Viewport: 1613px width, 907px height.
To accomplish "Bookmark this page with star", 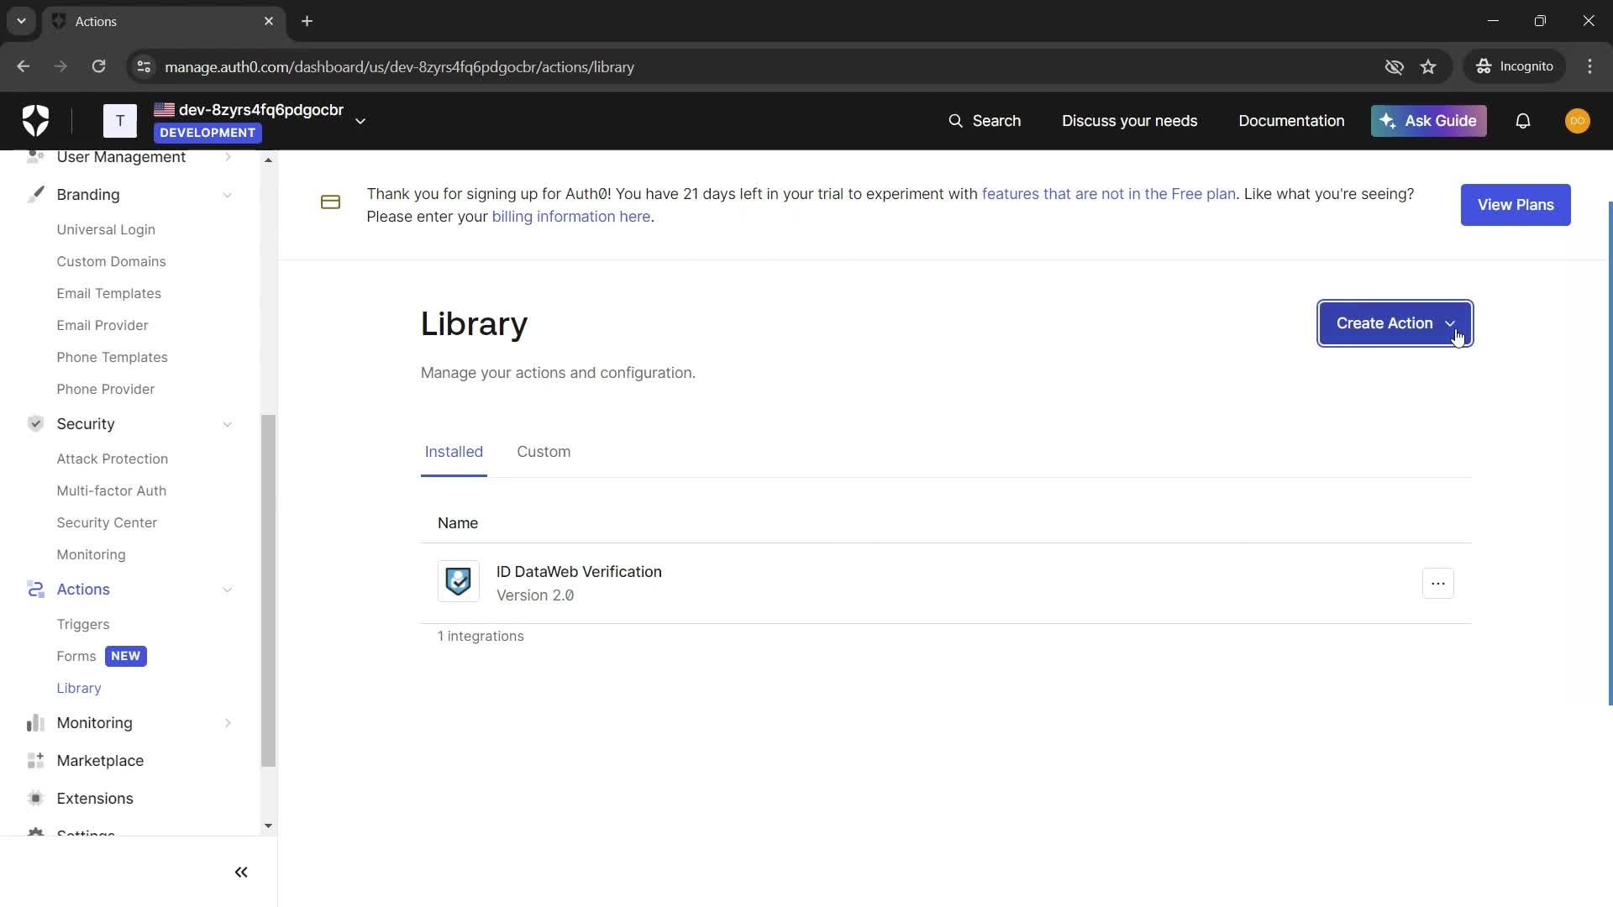I will [1428, 66].
